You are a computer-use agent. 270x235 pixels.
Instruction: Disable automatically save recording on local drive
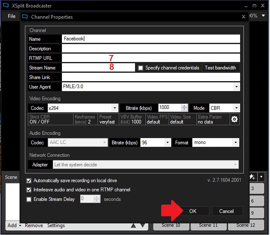coord(29,181)
